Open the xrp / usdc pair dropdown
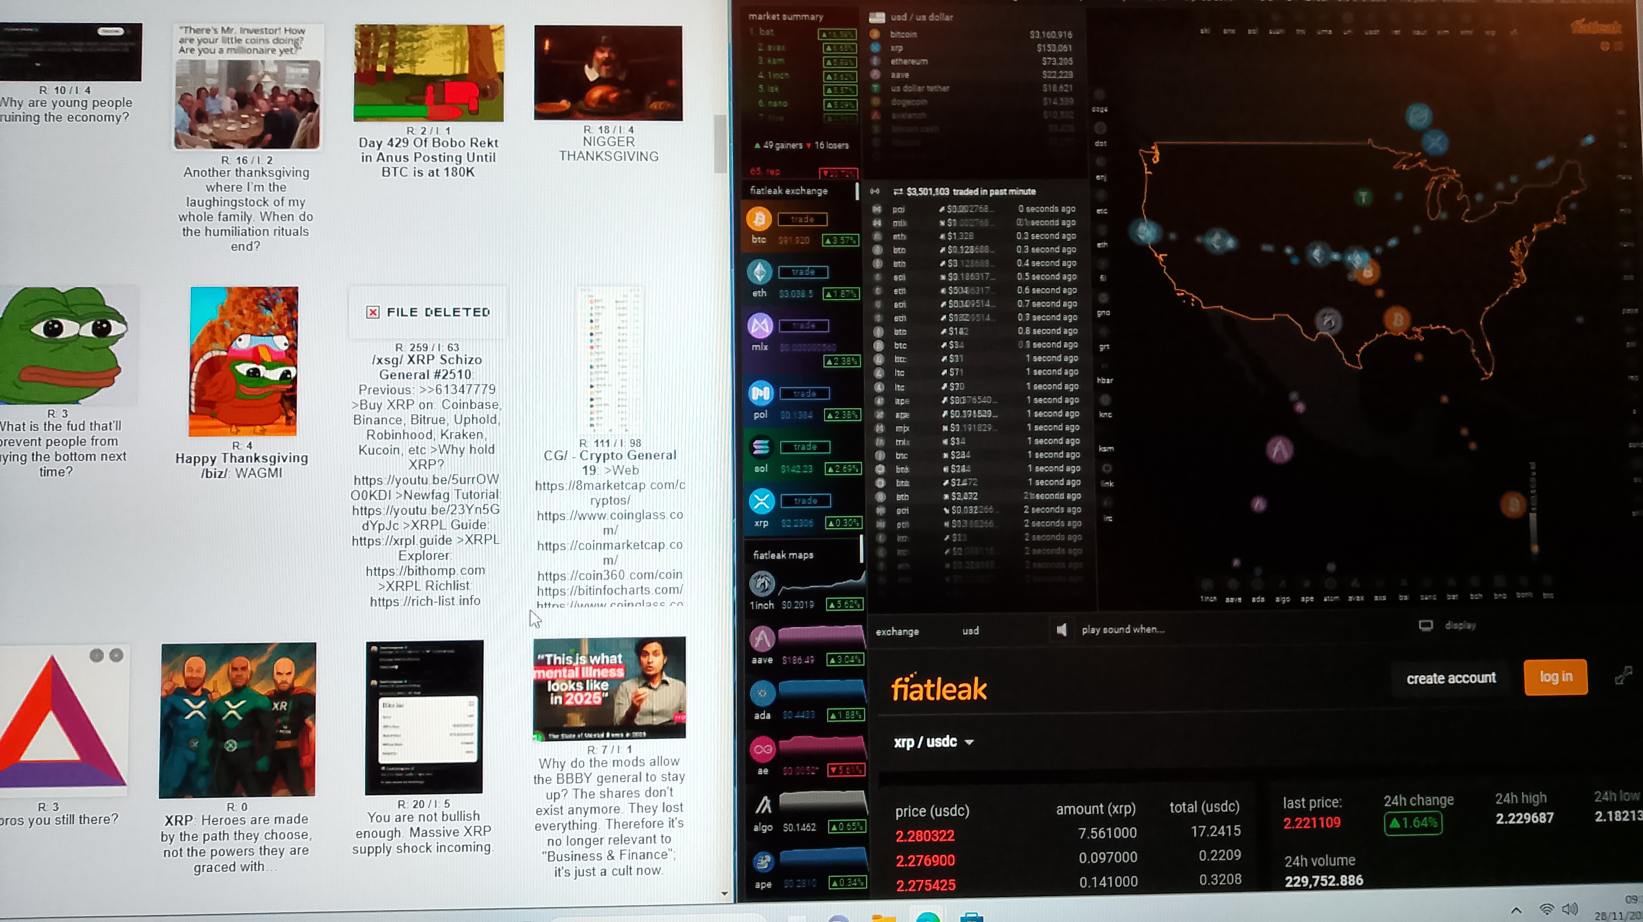Image resolution: width=1643 pixels, height=922 pixels. click(x=933, y=742)
